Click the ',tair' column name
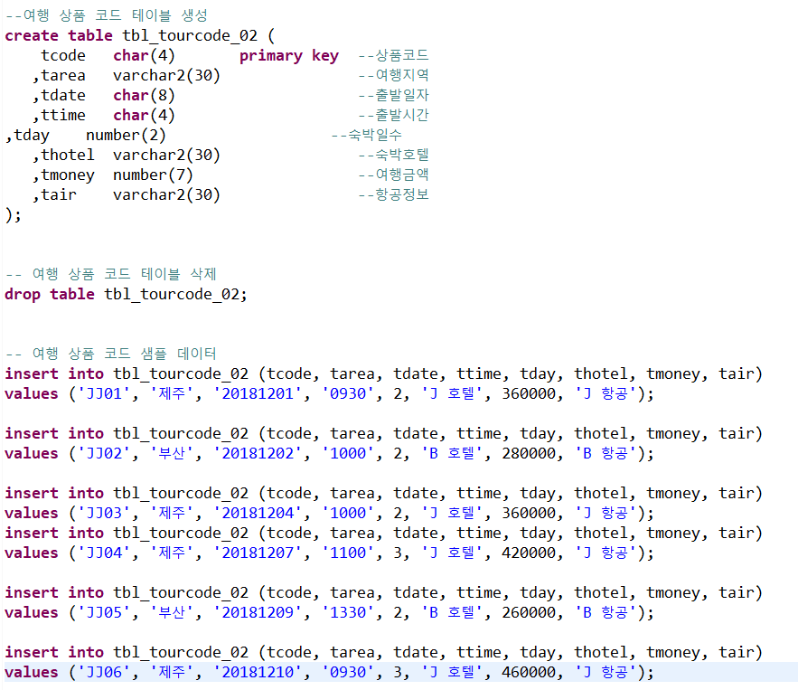Image resolution: width=798 pixels, height=690 pixels. [x=54, y=195]
